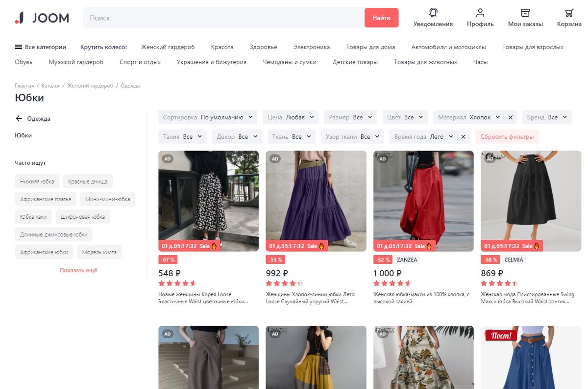
Task: Open Детские товары category
Action: coord(355,62)
